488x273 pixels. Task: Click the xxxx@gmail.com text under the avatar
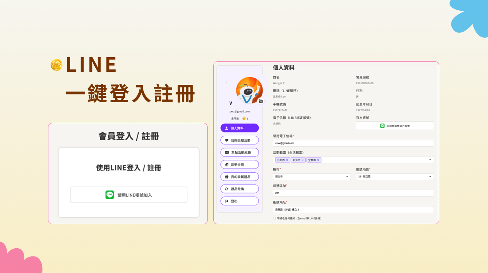tap(240, 111)
